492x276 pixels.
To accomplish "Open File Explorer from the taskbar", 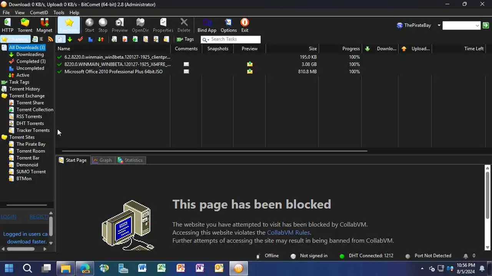I will (x=66, y=268).
